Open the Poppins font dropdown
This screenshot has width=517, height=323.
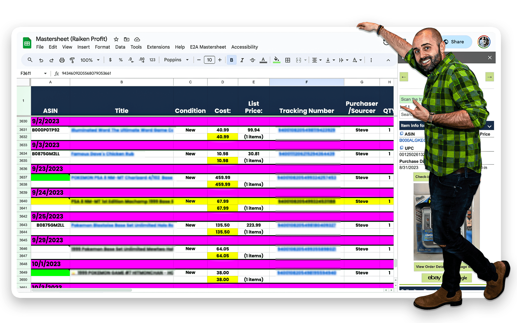pyautogui.click(x=176, y=60)
